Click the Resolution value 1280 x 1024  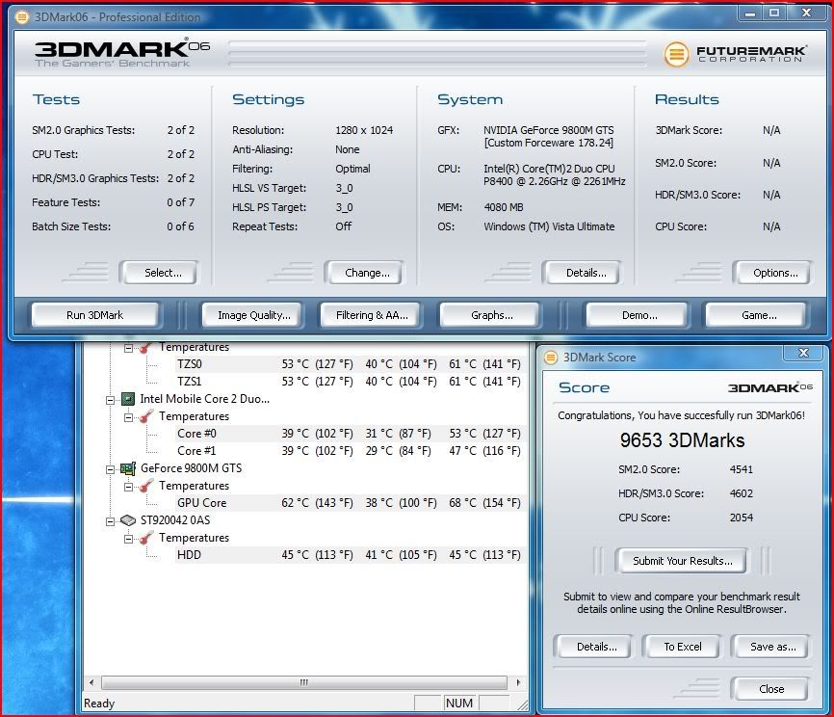pyautogui.click(x=364, y=130)
